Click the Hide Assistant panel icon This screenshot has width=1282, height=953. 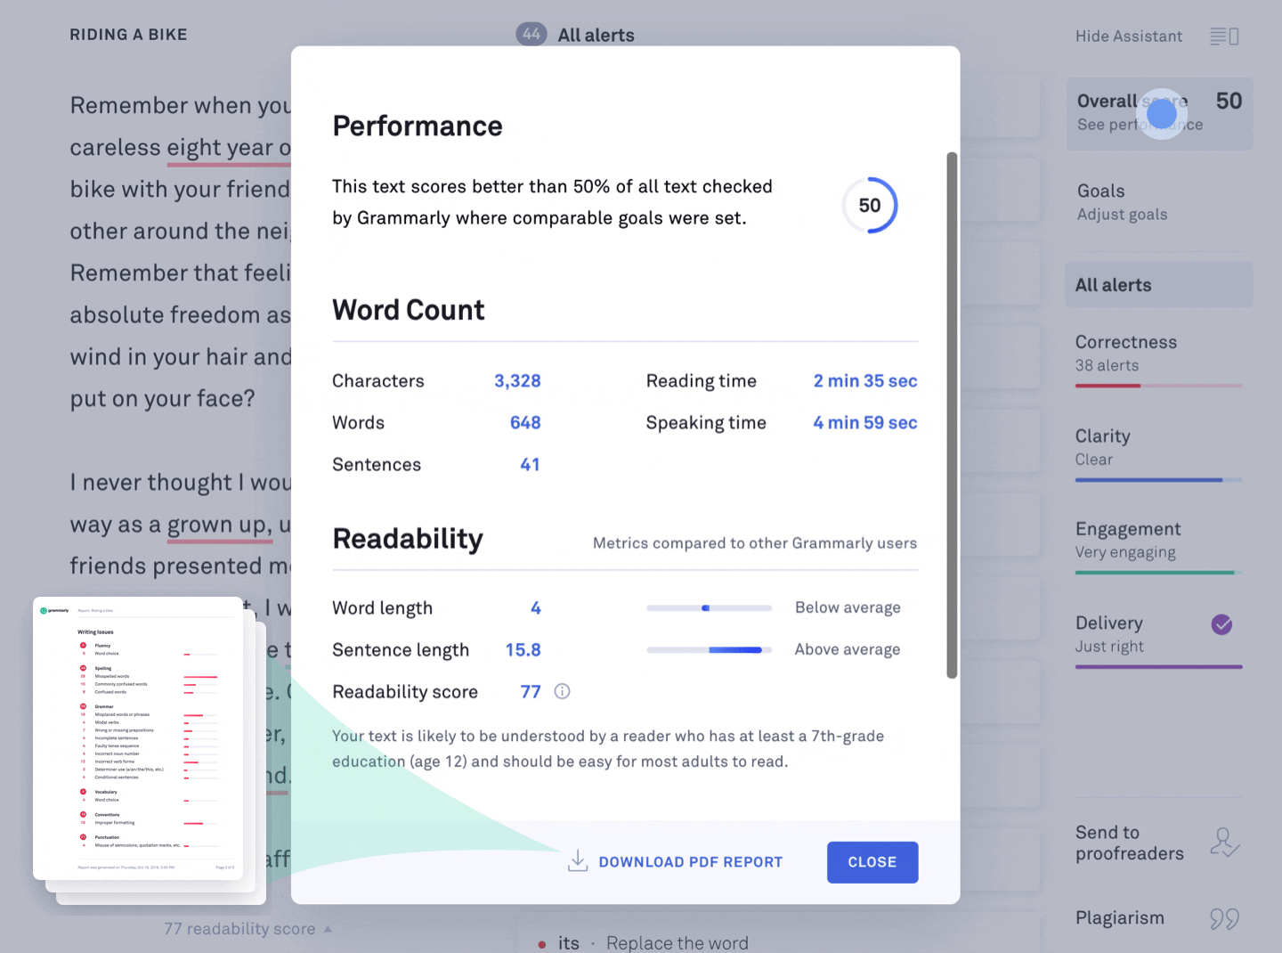click(x=1224, y=37)
